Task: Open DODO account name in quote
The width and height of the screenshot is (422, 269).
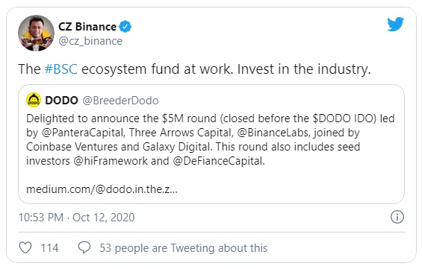Action: coord(62,101)
